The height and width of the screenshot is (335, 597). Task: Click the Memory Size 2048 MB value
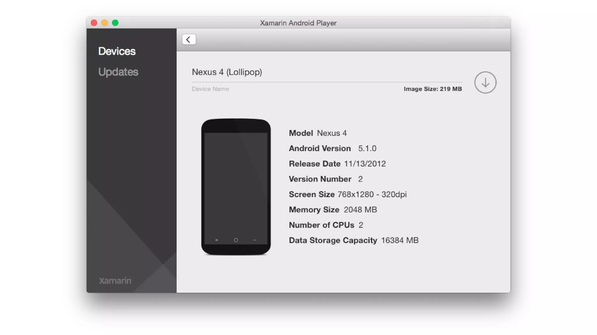point(360,210)
